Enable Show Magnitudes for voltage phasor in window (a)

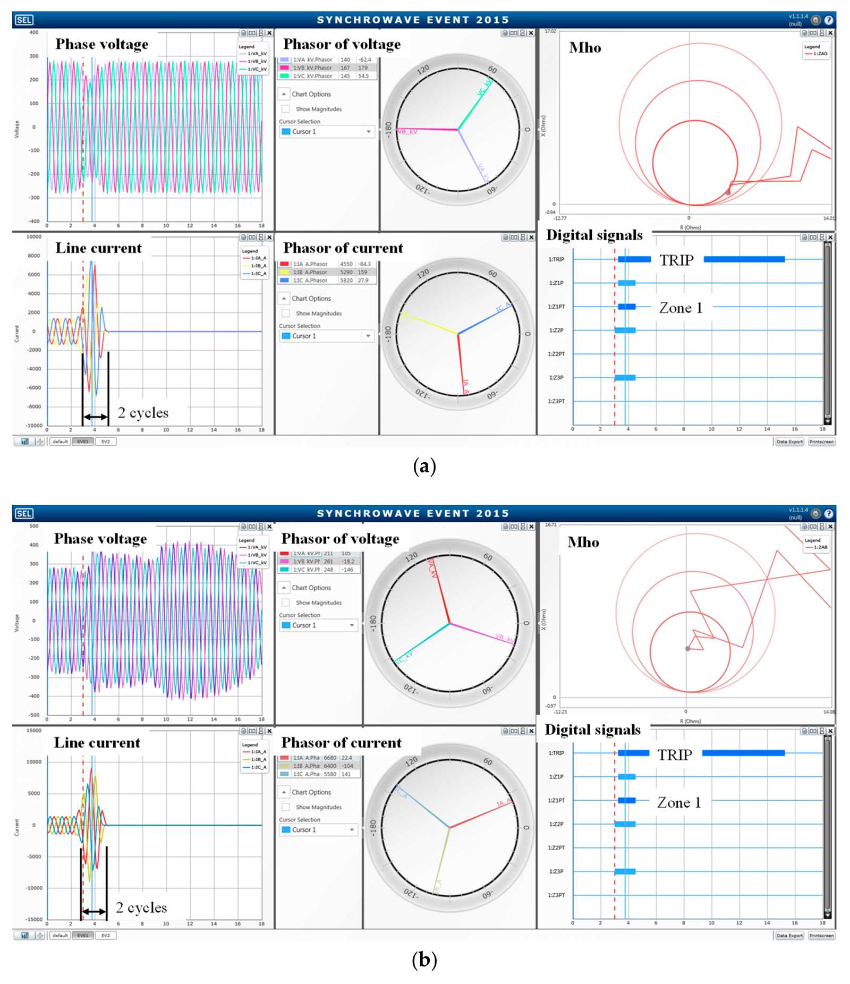[286, 109]
